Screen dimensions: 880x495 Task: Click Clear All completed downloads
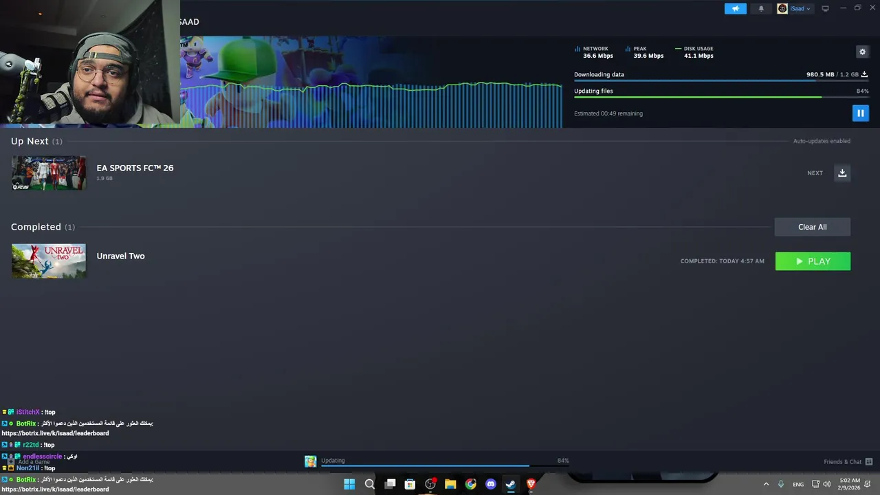point(813,227)
